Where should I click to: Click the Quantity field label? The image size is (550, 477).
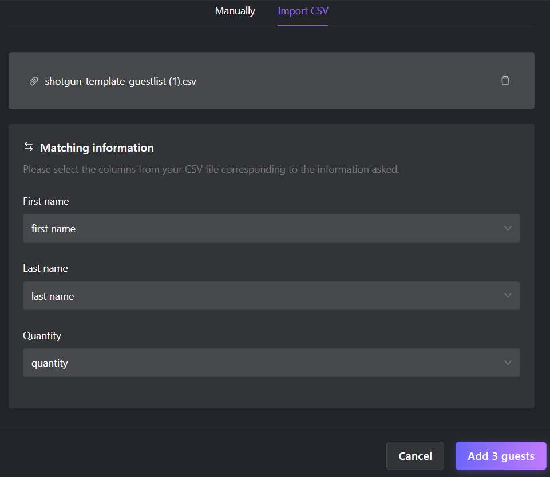pyautogui.click(x=42, y=336)
